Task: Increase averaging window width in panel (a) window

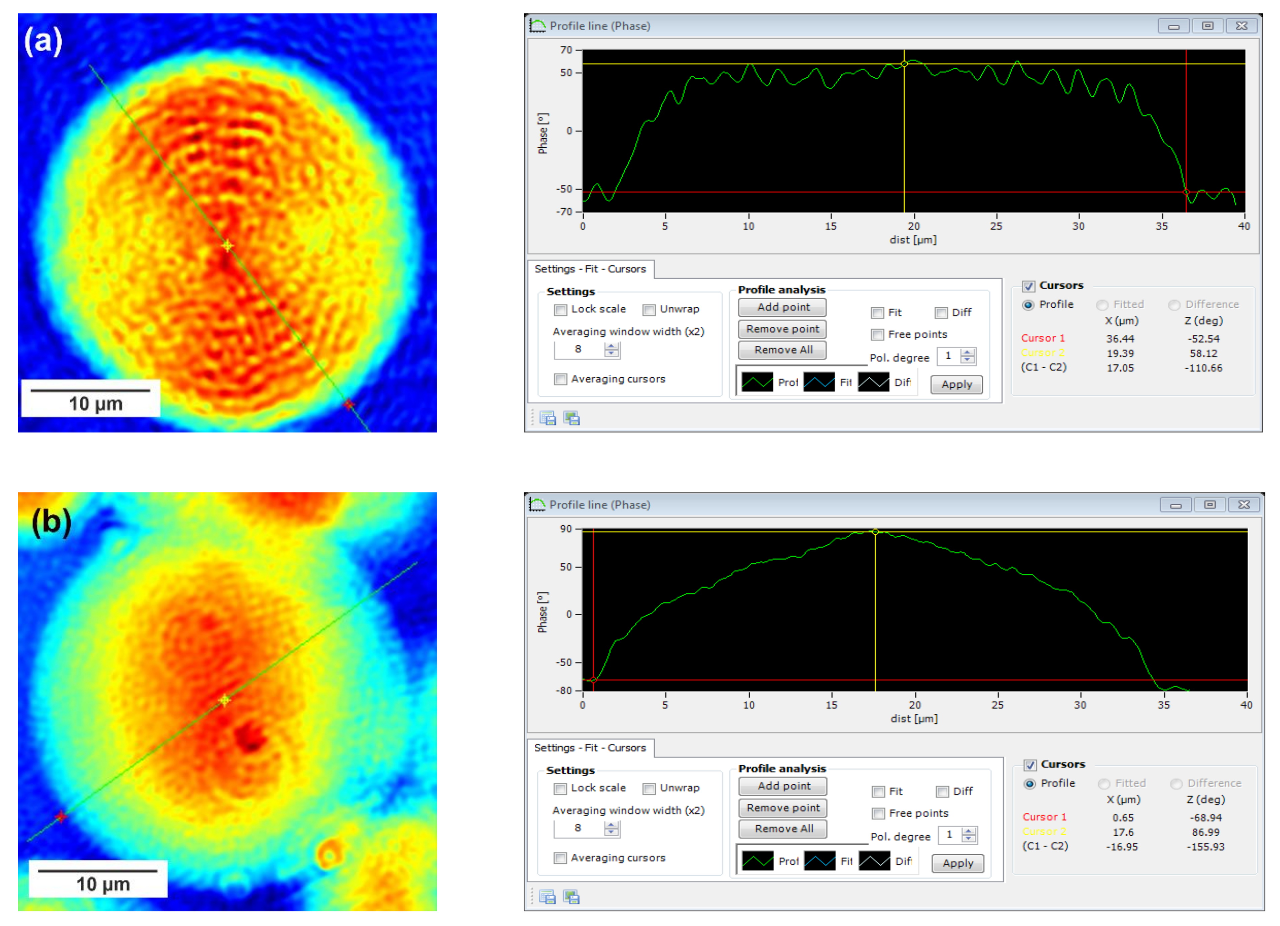Action: [x=611, y=346]
